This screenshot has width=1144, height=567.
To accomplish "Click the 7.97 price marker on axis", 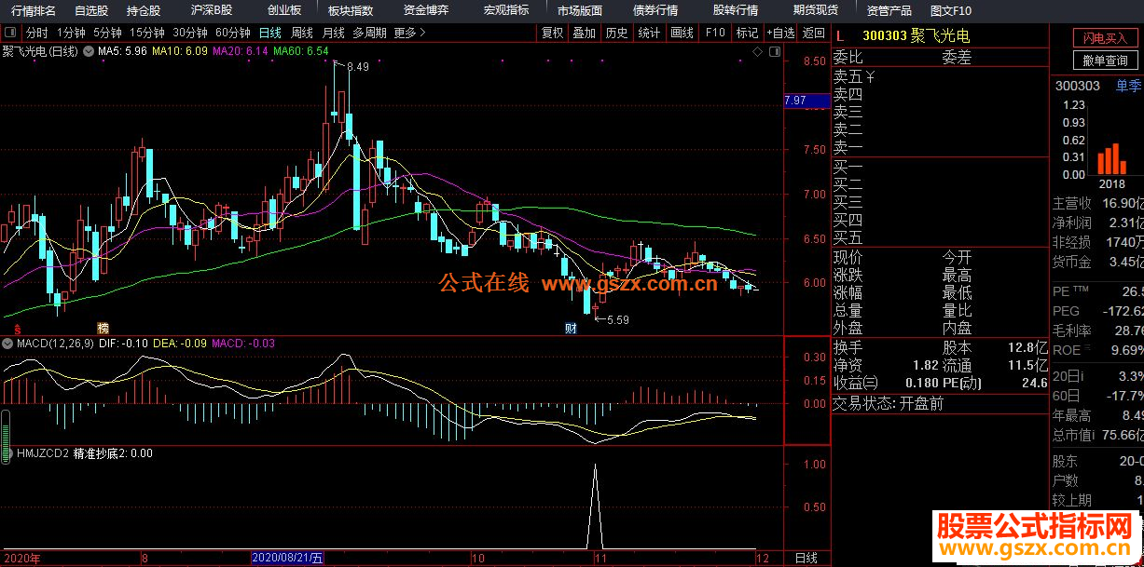I will [806, 101].
